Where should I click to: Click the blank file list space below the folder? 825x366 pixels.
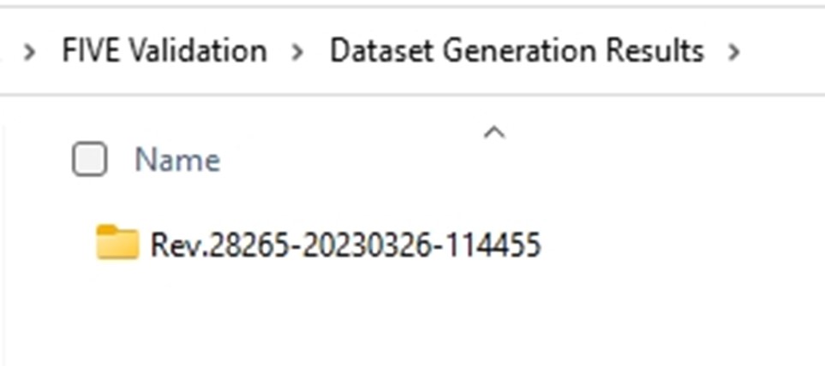[x=410, y=321]
